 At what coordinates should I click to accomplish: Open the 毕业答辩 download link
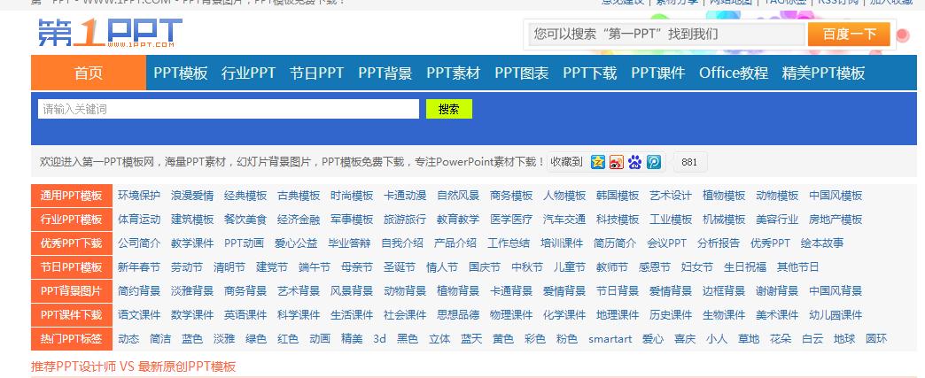[349, 243]
